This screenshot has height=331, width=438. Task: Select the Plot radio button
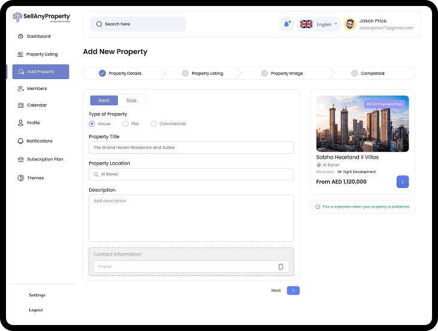coord(126,124)
